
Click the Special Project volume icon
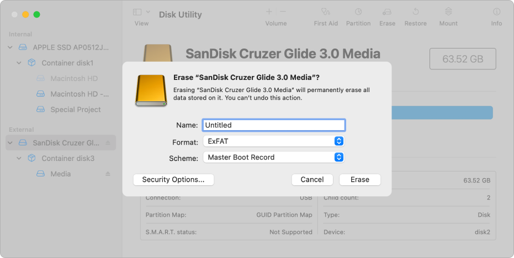click(41, 109)
